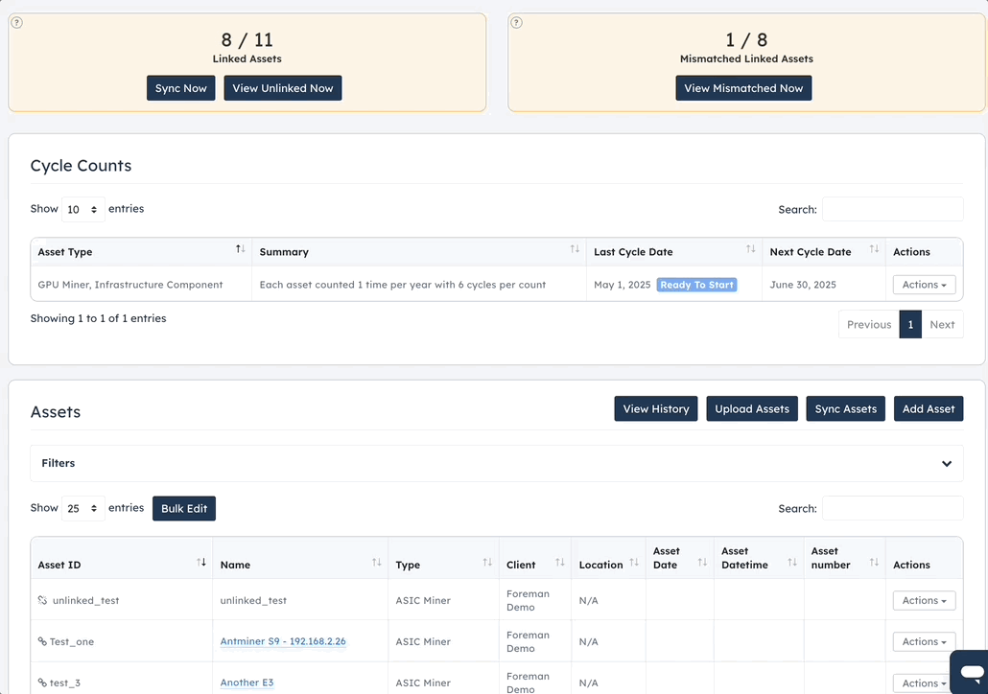Sort Cycle Counts by Asset Type
Viewport: 988px width, 694px height.
coord(240,249)
